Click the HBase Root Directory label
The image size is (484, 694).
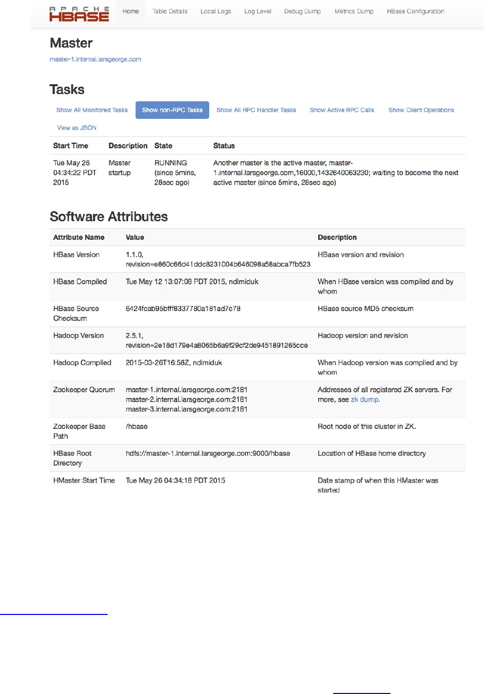point(72,458)
